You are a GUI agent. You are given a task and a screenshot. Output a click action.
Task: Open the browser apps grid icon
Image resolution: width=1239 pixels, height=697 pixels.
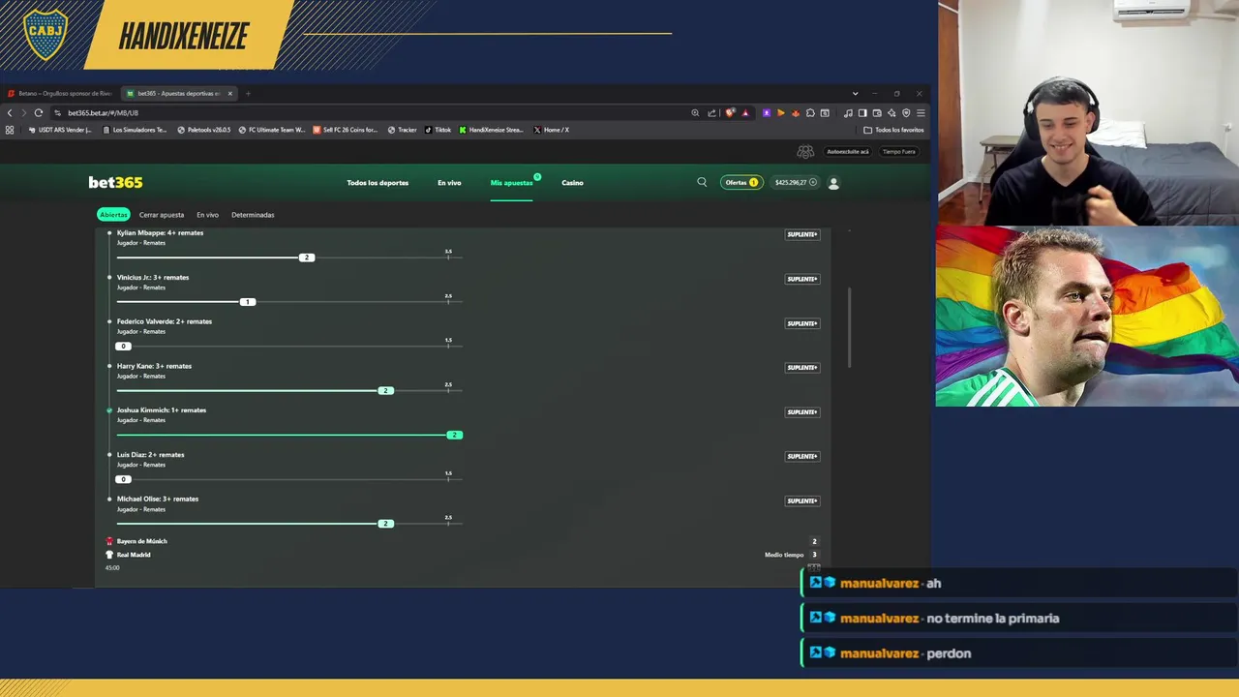coord(10,130)
